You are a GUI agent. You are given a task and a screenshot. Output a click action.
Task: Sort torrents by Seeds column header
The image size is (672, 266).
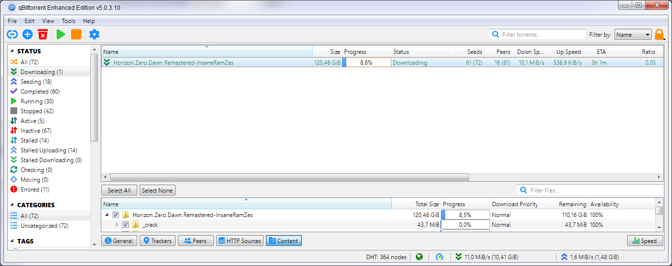pos(469,51)
